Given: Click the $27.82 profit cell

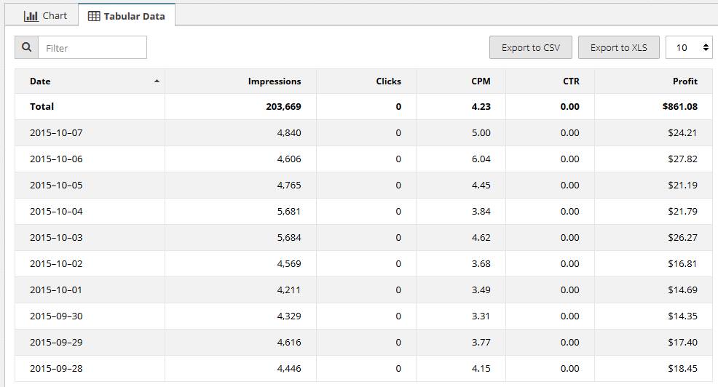Looking at the screenshot, I should coord(682,159).
